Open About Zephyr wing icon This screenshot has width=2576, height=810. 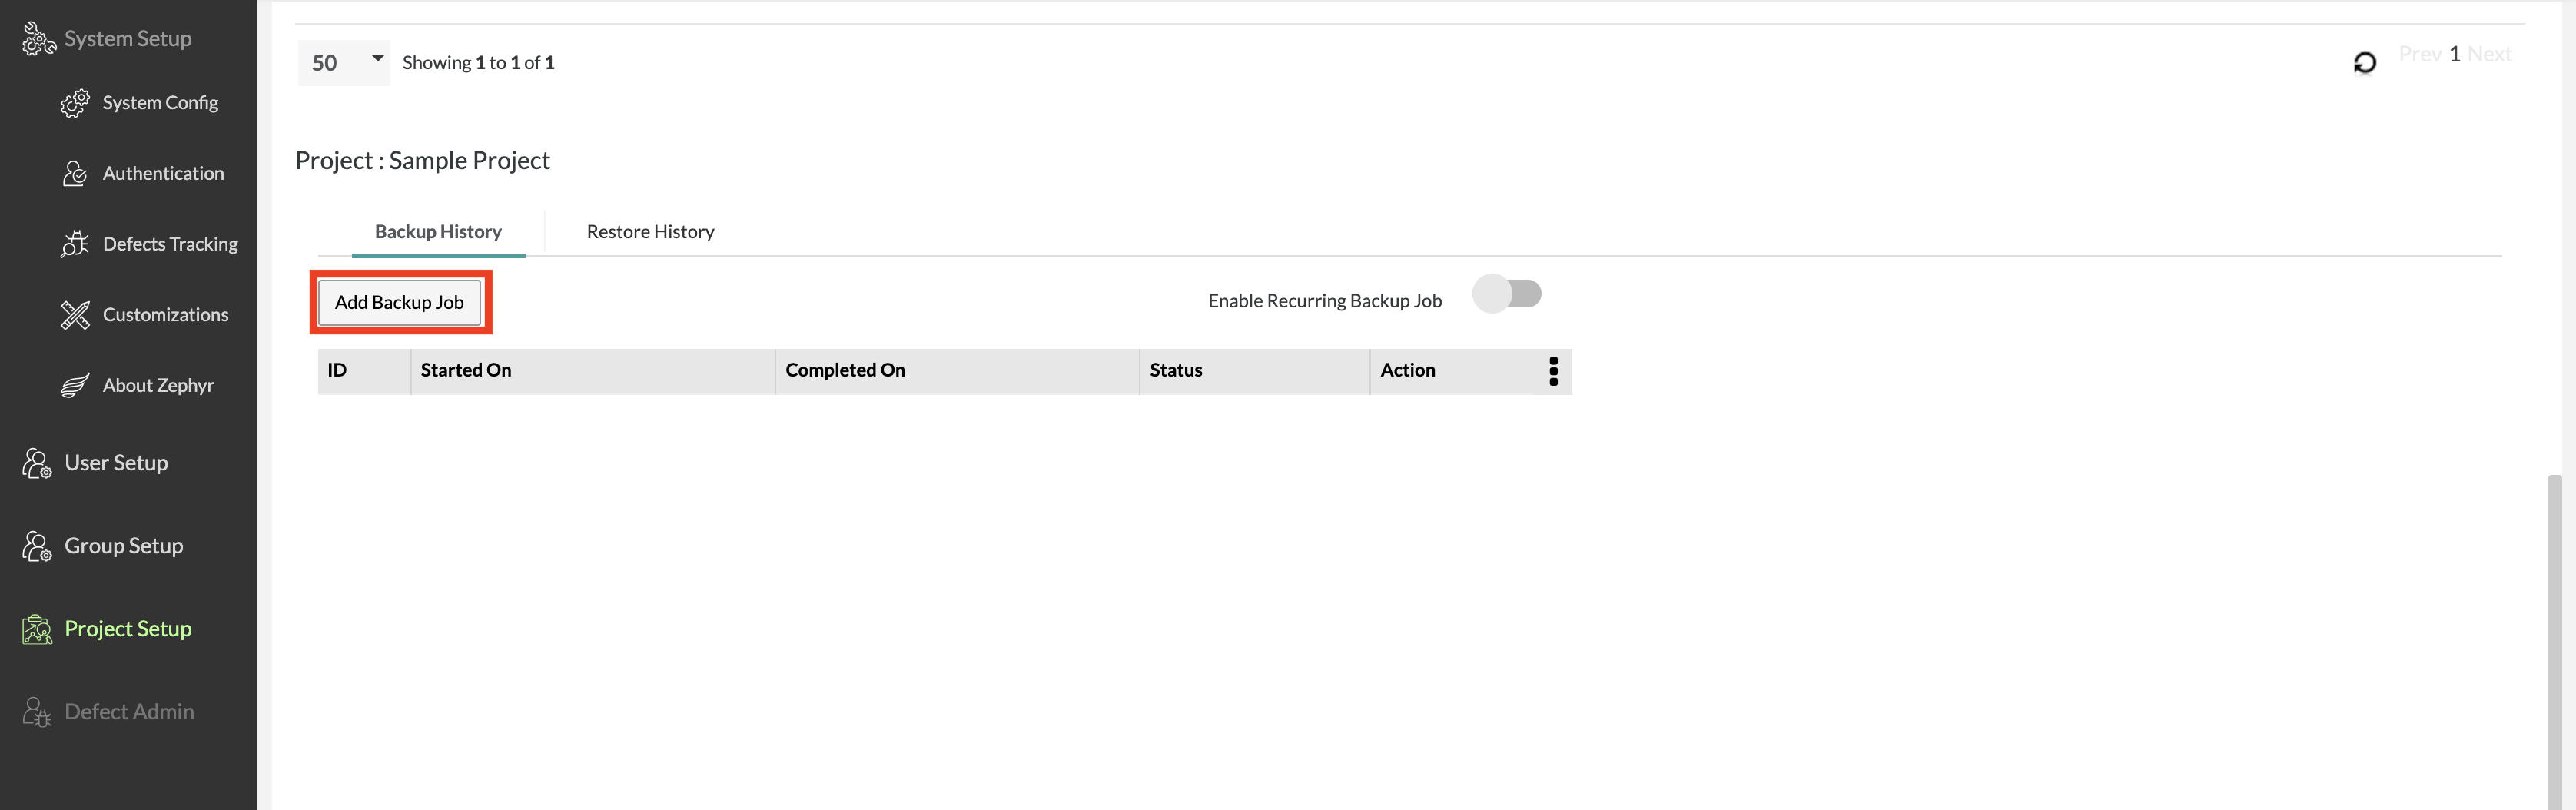(75, 386)
